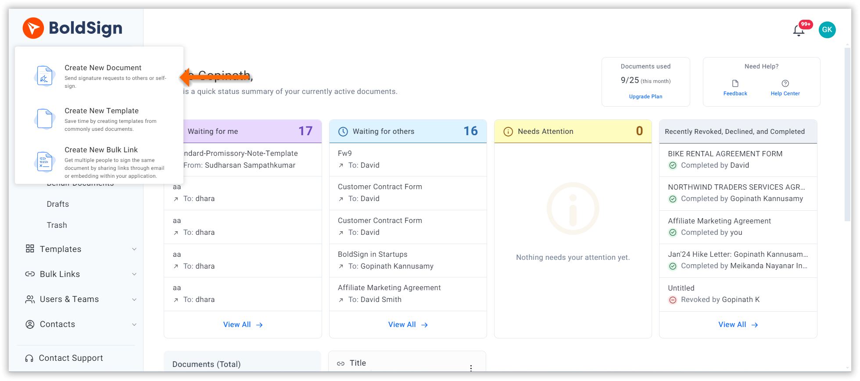Click revoked icon next to Untitled
This screenshot has height=381, width=860.
pyautogui.click(x=673, y=300)
